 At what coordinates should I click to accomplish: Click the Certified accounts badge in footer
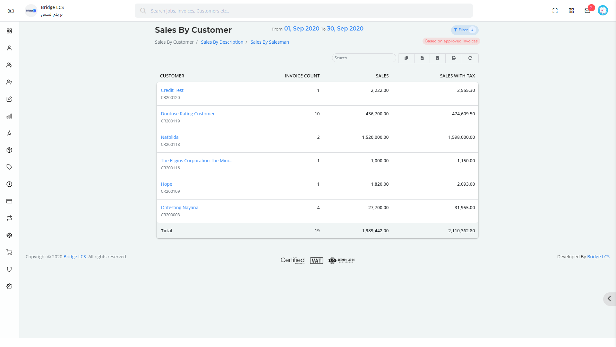point(293,261)
